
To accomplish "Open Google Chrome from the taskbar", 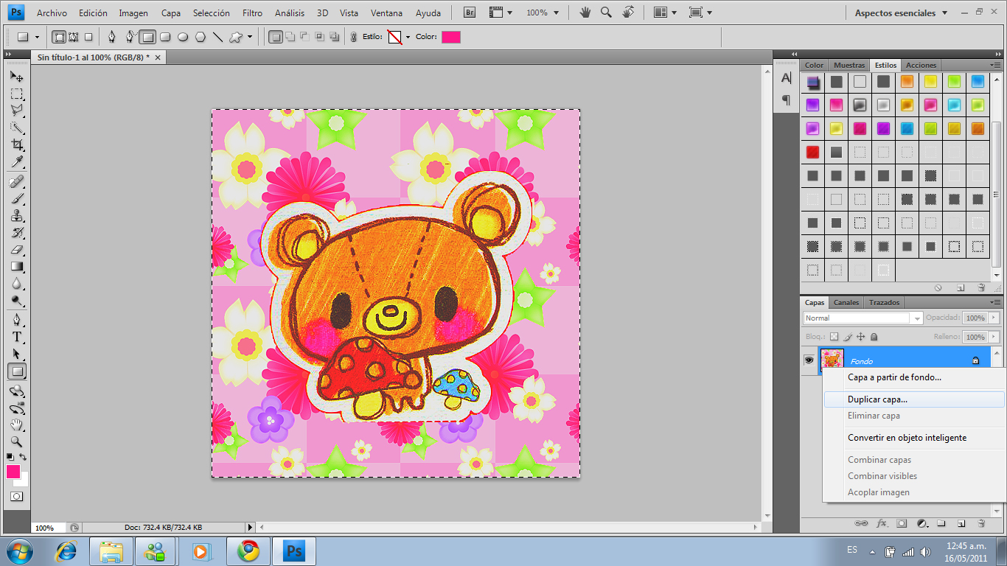I will coord(248,551).
